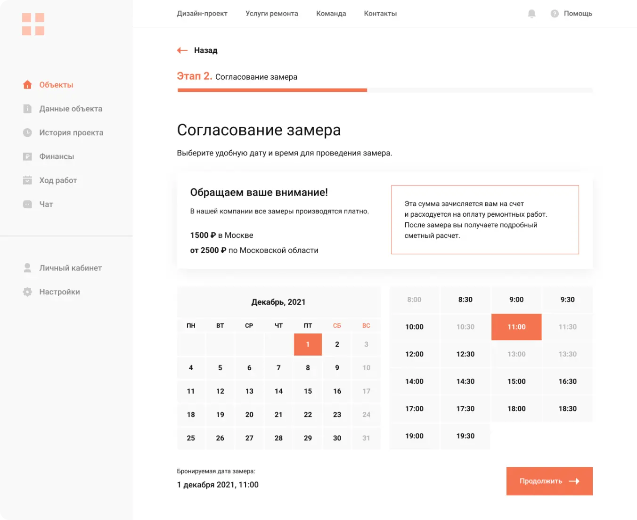The image size is (637, 520).
Task: Open История проекта in the sidebar
Action: point(71,133)
